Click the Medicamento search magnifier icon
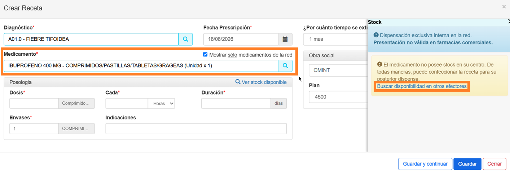The height and width of the screenshot is (174, 510). [x=285, y=66]
